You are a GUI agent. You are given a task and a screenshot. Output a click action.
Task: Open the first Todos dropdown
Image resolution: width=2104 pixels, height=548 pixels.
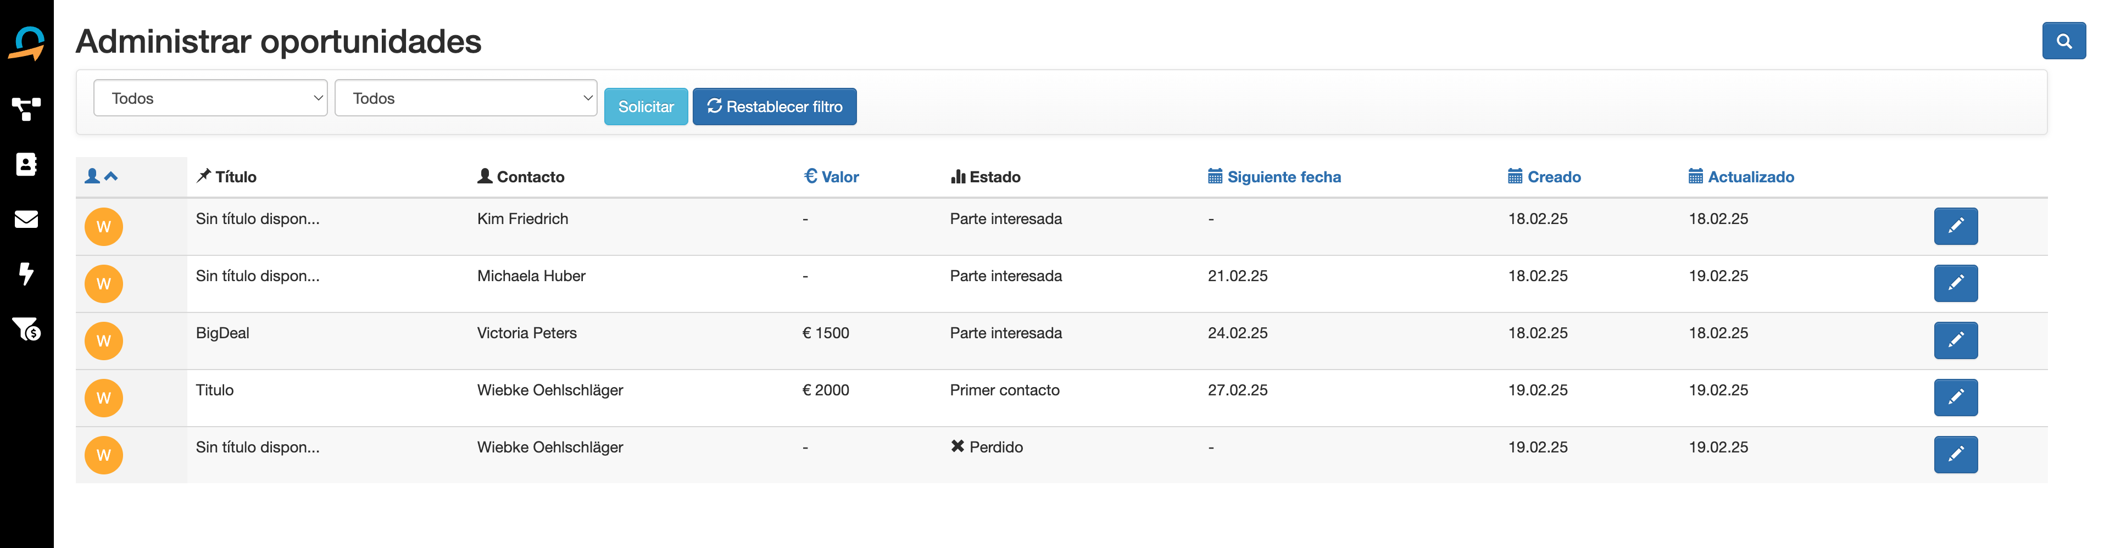pyautogui.click(x=210, y=98)
